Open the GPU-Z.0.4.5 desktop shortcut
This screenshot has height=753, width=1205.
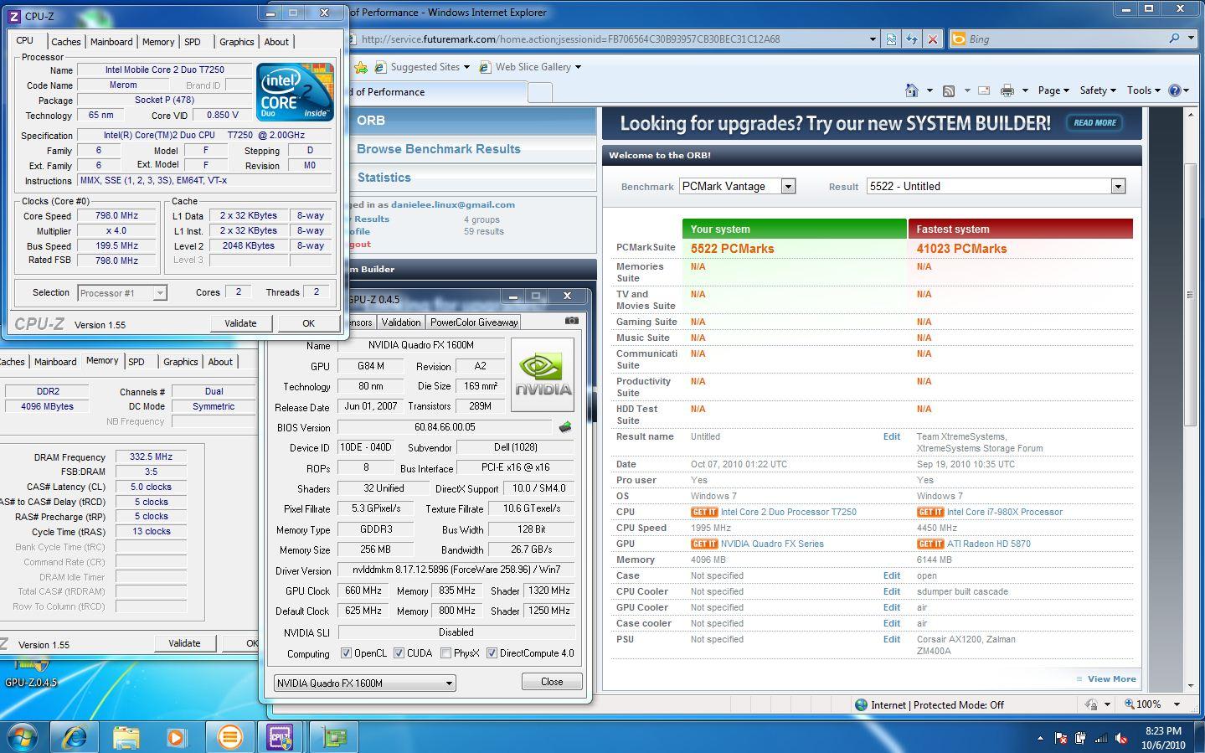pyautogui.click(x=31, y=673)
